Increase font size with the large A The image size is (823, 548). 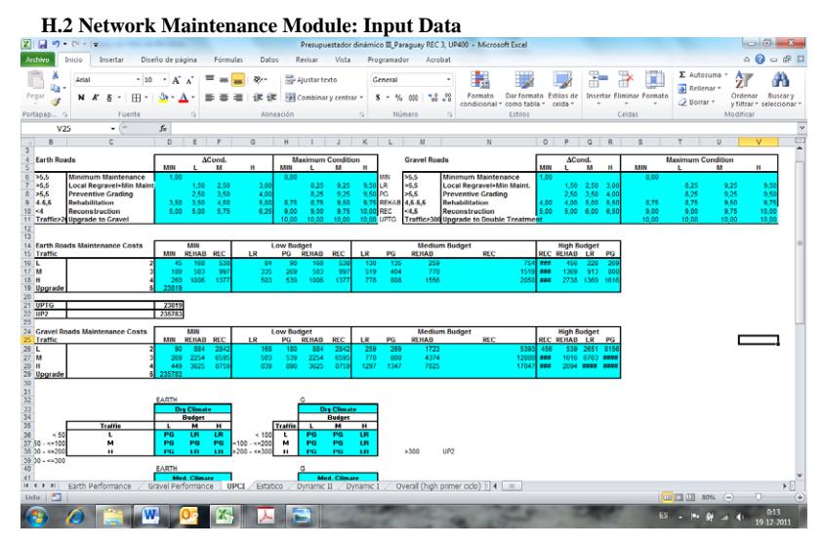coord(177,80)
